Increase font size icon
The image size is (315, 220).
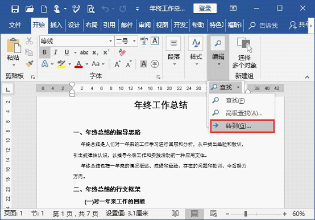pyautogui.click(x=118, y=64)
